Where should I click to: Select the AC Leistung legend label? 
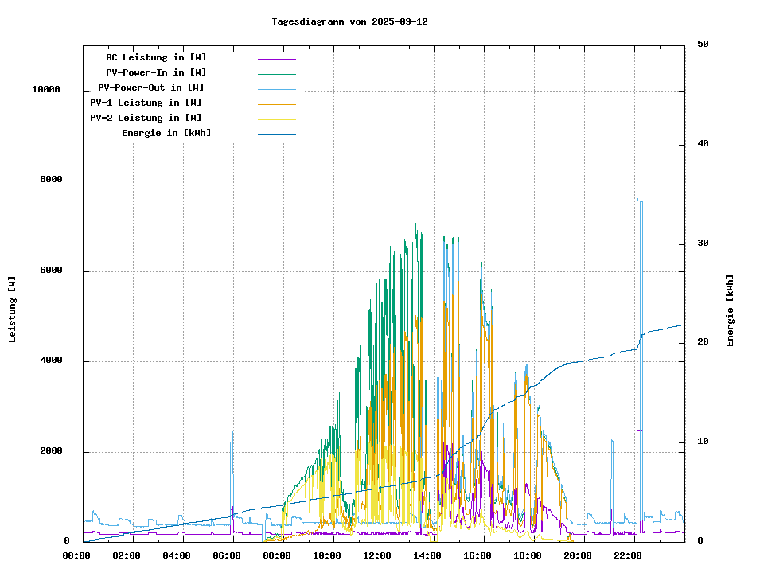156,57
